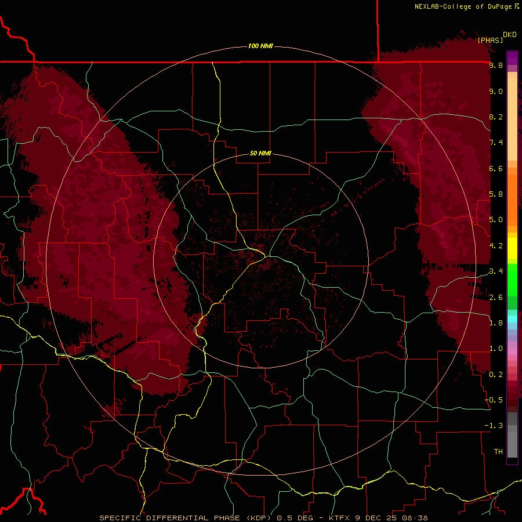Click the 1.0 scale value

click(496, 349)
